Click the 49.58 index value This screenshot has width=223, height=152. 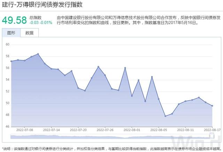click(x=14, y=20)
